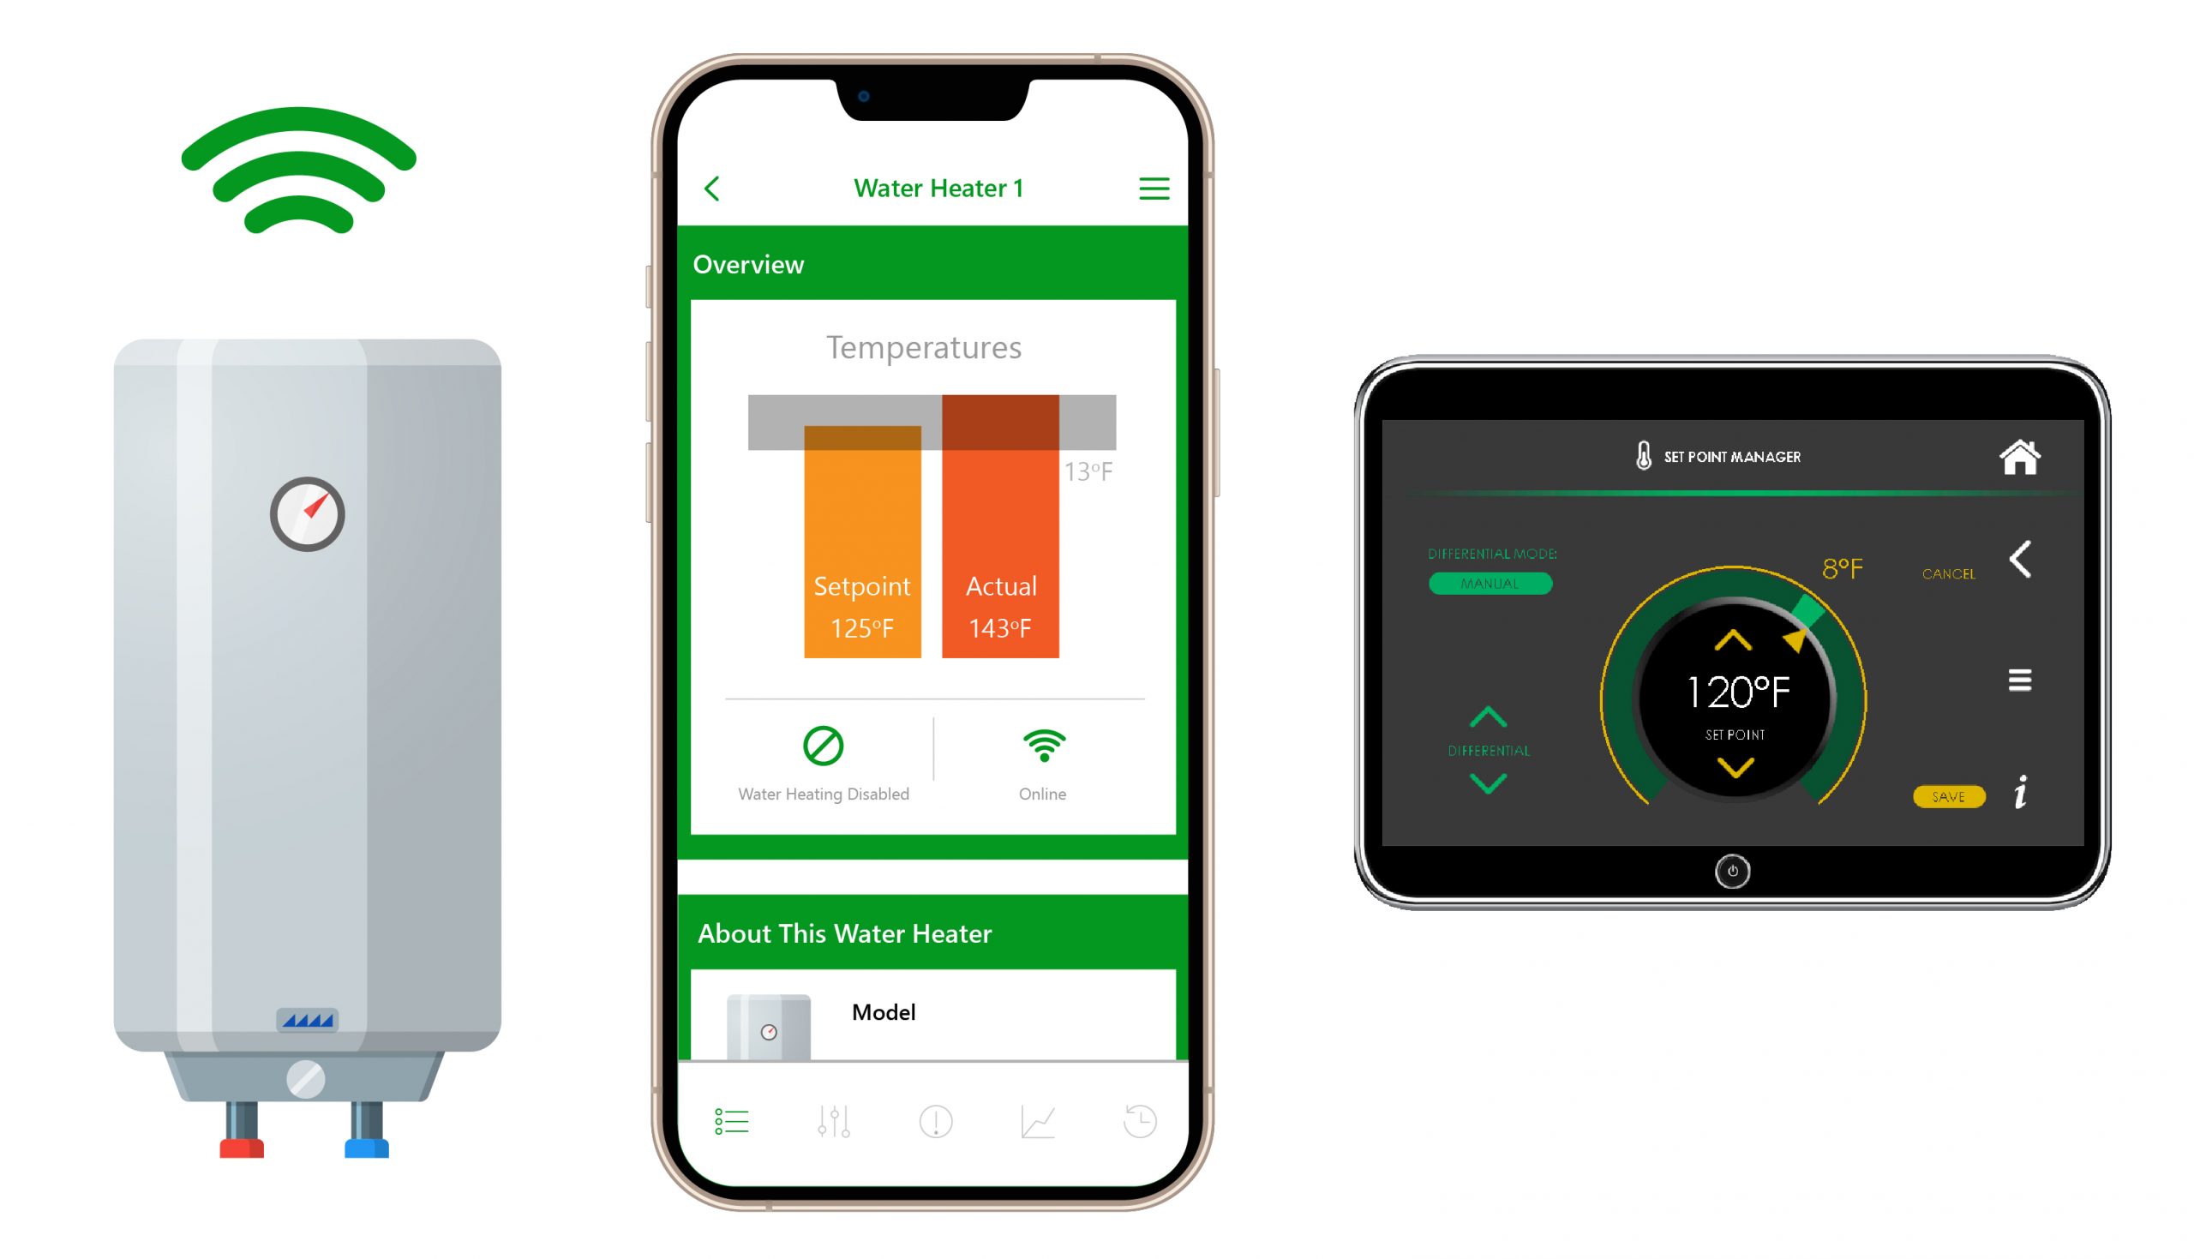Tap the hamburger menu icon on phone
The image size is (2194, 1259).
point(1153,187)
